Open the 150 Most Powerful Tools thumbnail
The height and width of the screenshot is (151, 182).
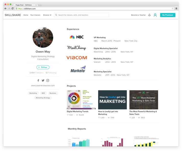(x=144, y=100)
